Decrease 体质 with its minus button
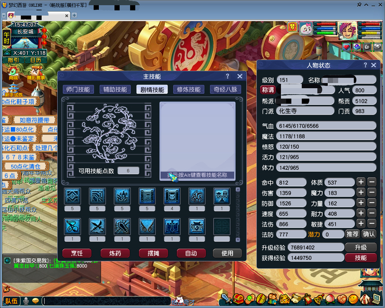 (x=372, y=182)
